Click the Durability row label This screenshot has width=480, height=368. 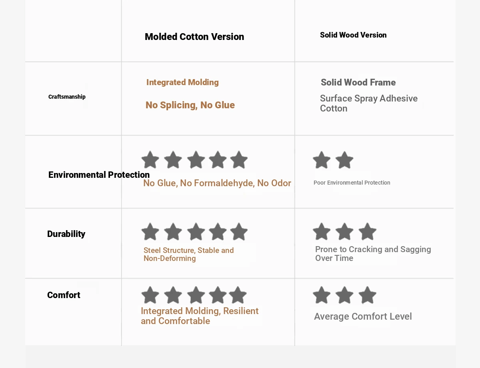click(x=66, y=234)
